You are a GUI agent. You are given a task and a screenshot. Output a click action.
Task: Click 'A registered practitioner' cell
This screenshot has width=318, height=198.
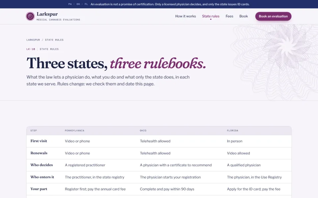85,165
